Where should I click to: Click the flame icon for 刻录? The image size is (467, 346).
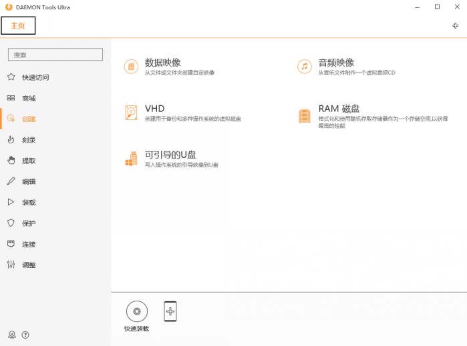point(11,139)
